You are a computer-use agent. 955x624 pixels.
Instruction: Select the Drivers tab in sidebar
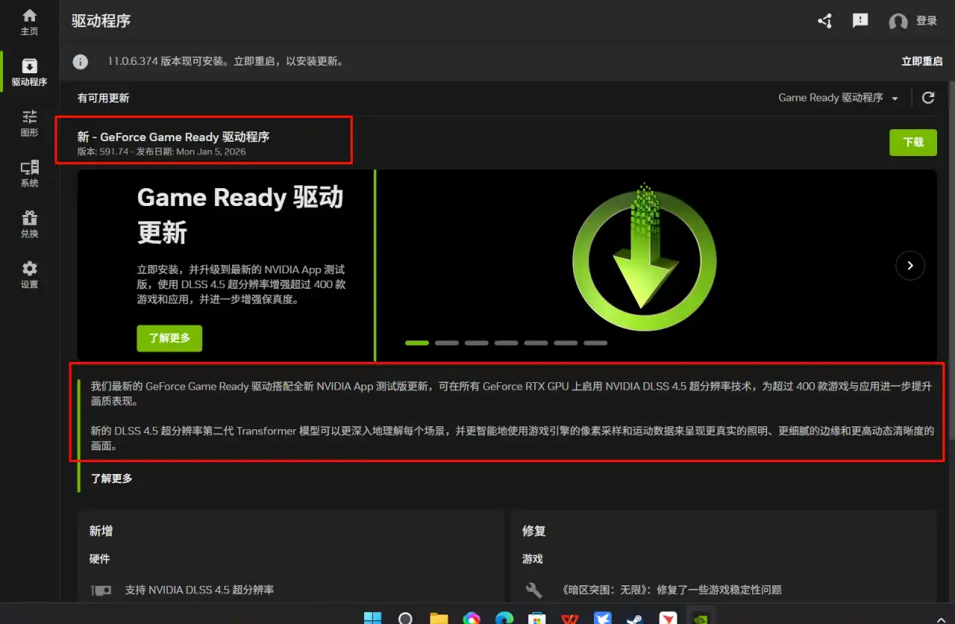(29, 72)
